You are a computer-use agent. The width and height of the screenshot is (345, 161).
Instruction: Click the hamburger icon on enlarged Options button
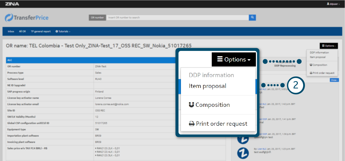pos(220,59)
